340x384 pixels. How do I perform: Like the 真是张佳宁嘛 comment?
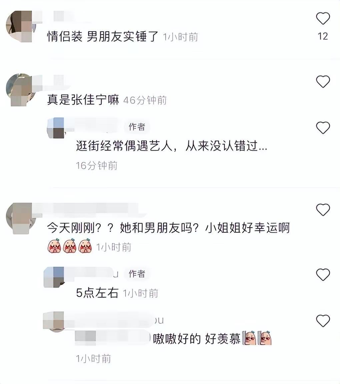pos(323,81)
